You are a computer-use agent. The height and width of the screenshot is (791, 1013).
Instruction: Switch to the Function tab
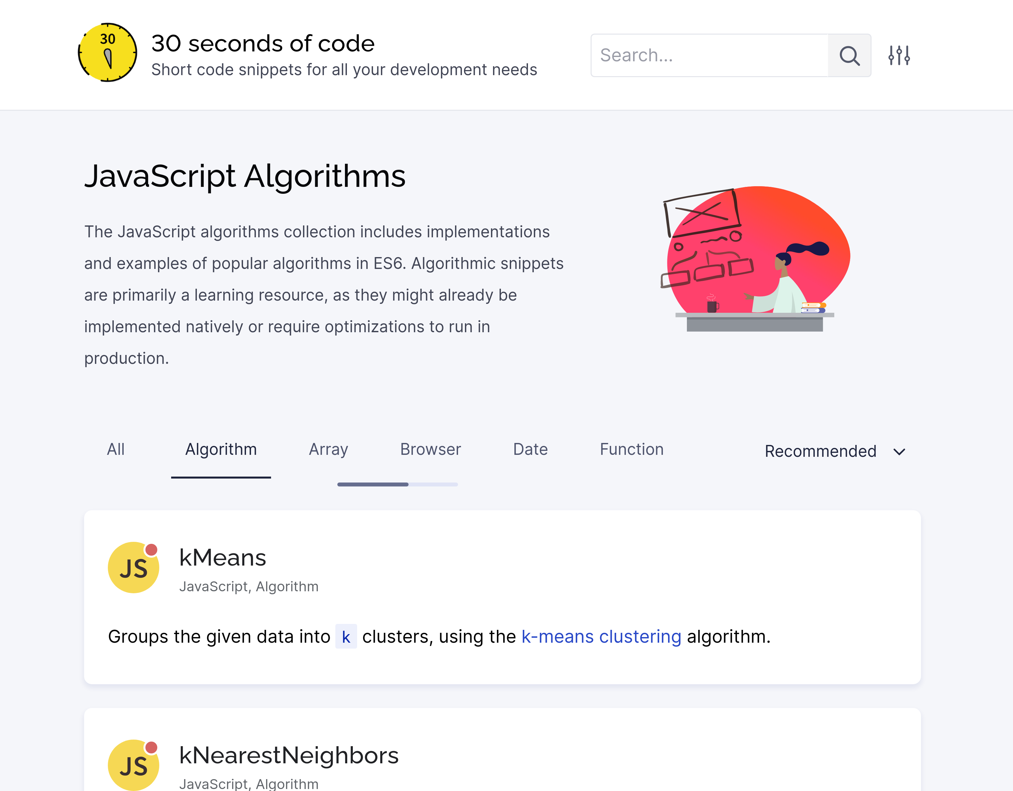[x=632, y=449]
